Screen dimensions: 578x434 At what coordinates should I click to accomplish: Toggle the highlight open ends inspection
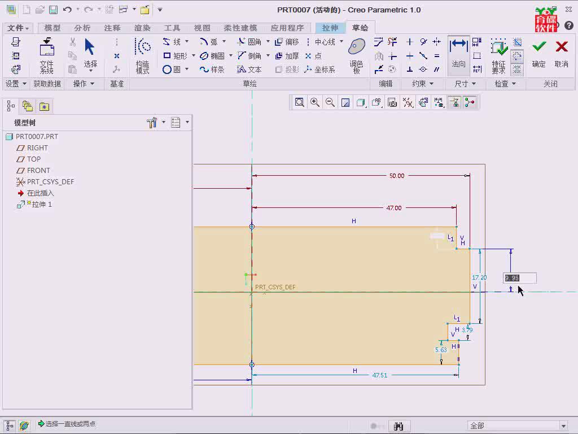point(517,56)
